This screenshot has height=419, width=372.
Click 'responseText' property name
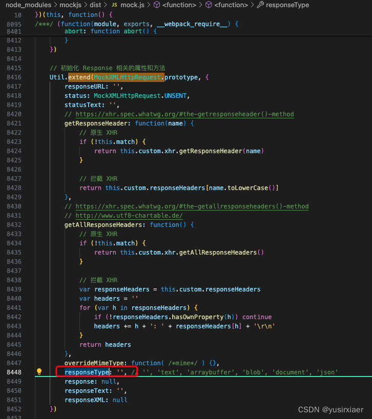tap(87, 391)
